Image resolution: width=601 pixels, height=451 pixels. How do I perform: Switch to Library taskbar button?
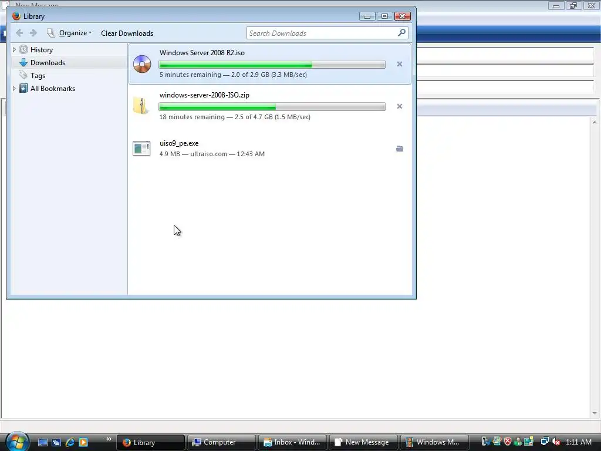click(151, 442)
